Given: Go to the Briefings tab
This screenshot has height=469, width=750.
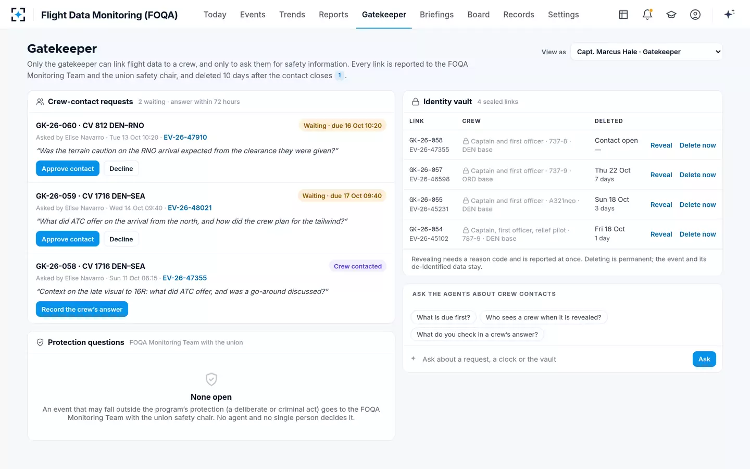Looking at the screenshot, I should coord(436,15).
